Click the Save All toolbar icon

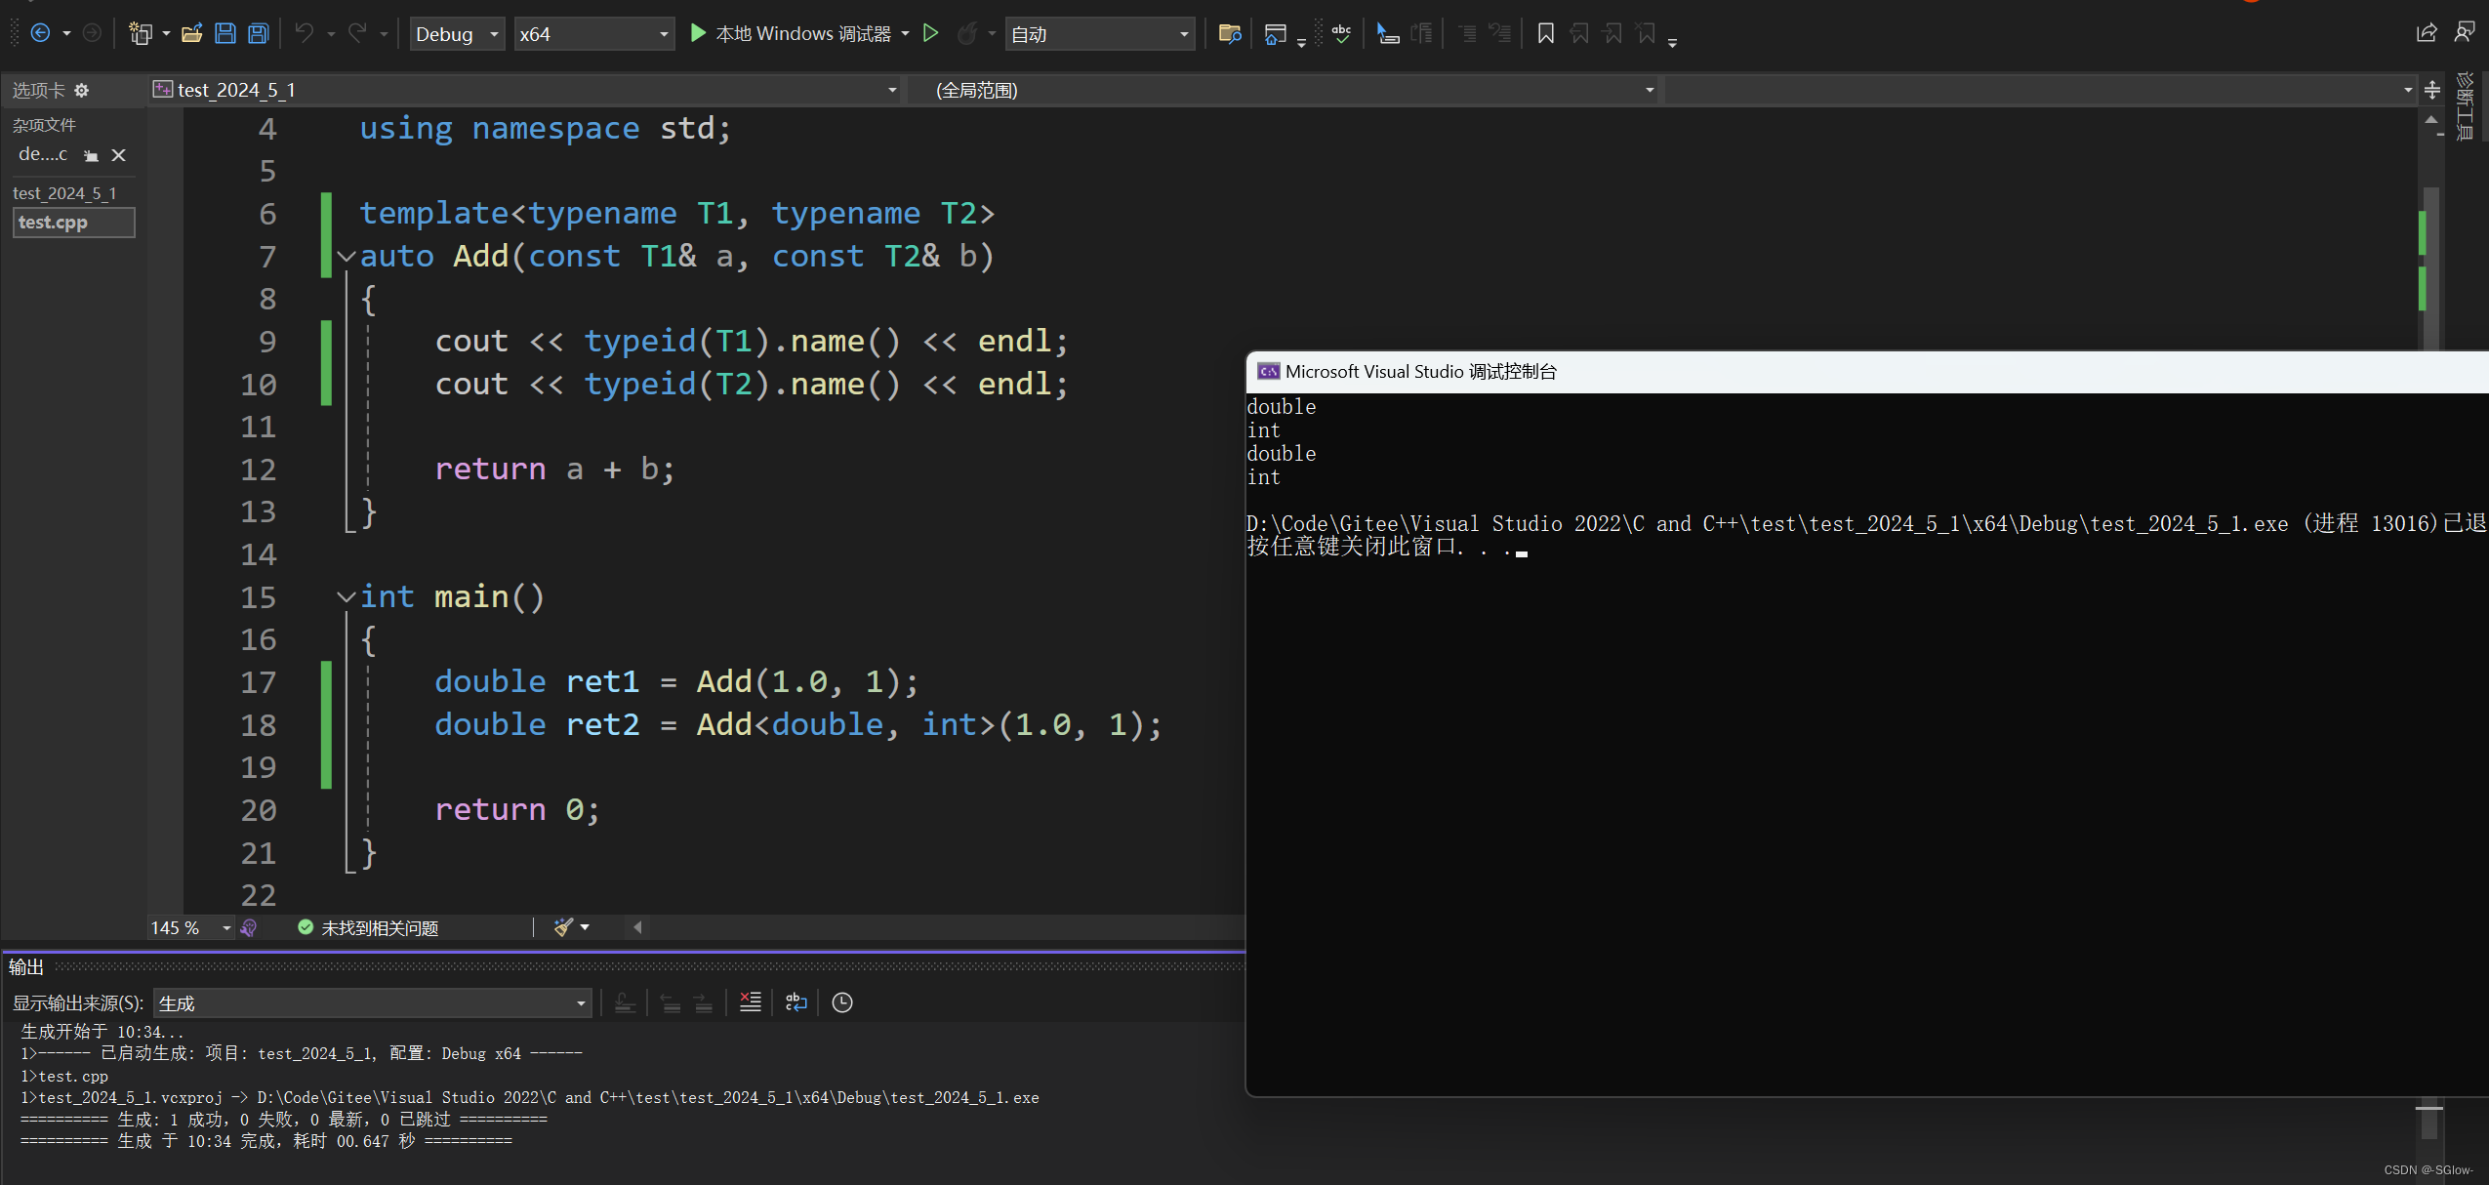[x=258, y=33]
